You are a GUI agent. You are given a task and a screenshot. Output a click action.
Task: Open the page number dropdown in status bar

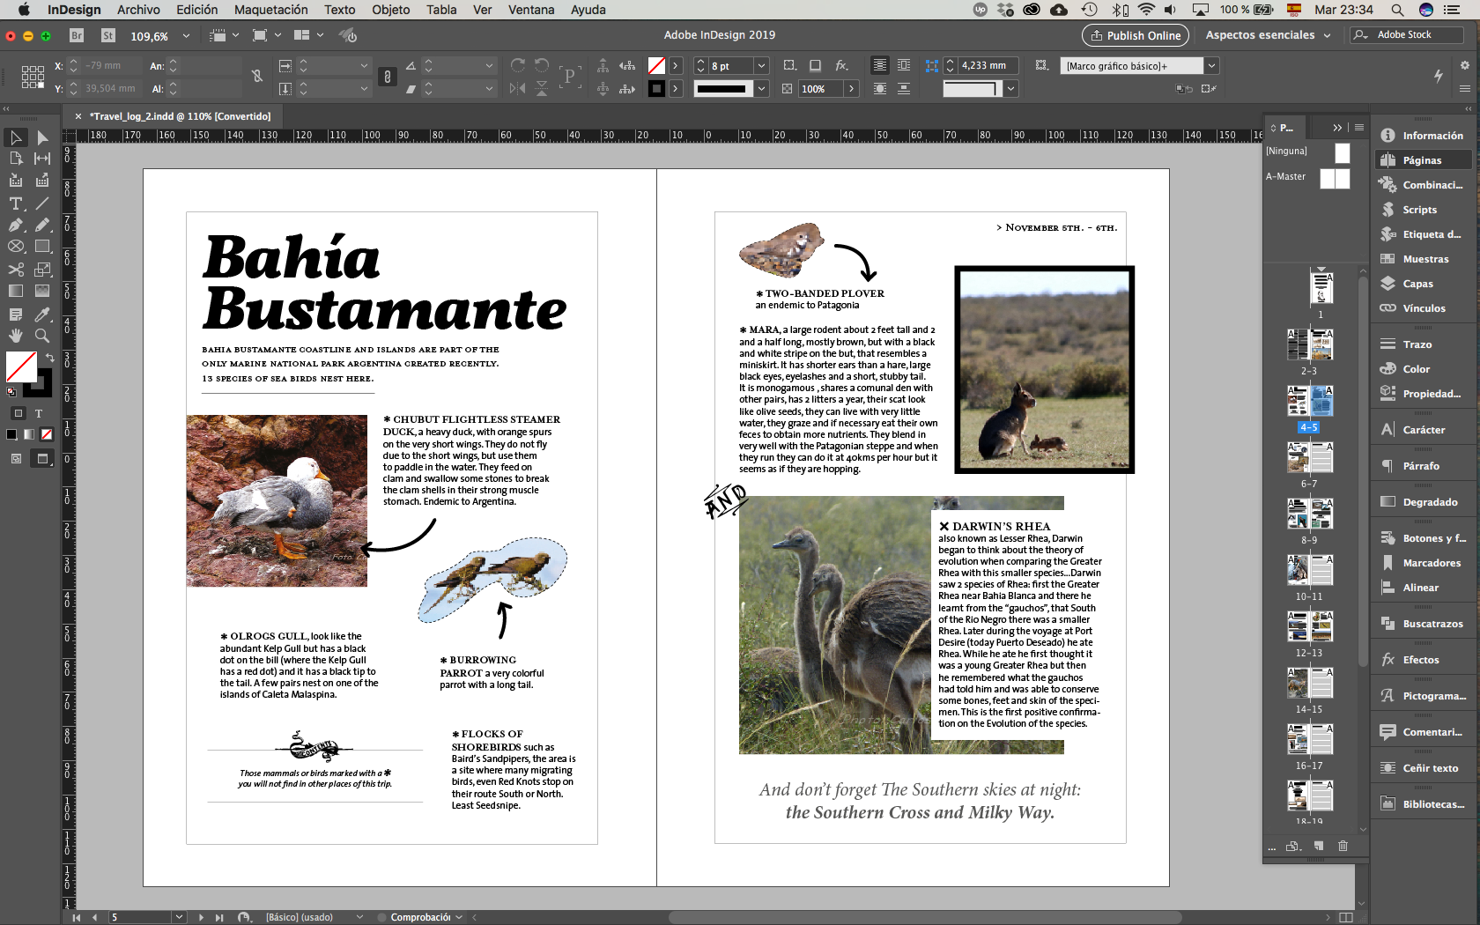tap(179, 917)
